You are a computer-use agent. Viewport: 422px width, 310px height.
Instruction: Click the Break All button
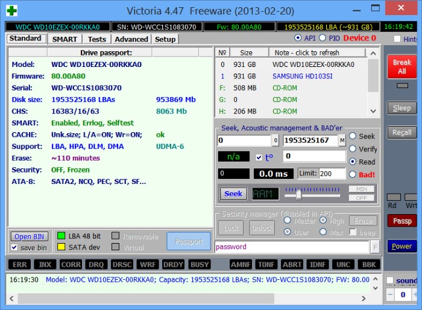pos(402,67)
